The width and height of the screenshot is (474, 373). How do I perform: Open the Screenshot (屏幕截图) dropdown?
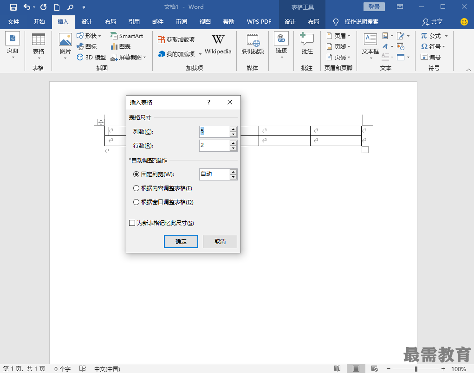pyautogui.click(x=129, y=57)
